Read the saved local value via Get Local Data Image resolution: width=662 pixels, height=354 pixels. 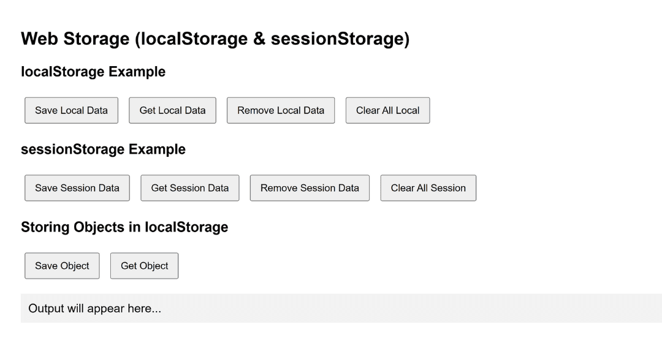pyautogui.click(x=172, y=110)
